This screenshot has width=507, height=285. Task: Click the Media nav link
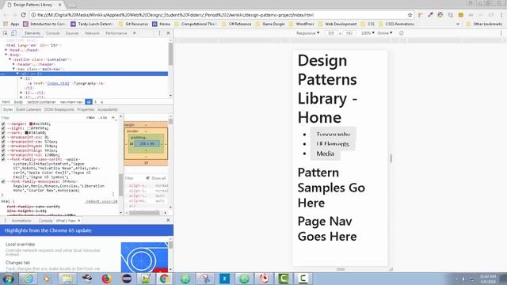click(x=326, y=154)
